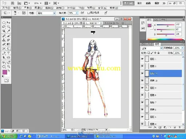This screenshot has height=139, width=186.
Task: Open the layer opacity slider arrow
Action: (182, 48)
